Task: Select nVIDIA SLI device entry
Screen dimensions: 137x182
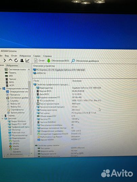Action: tap(40, 73)
